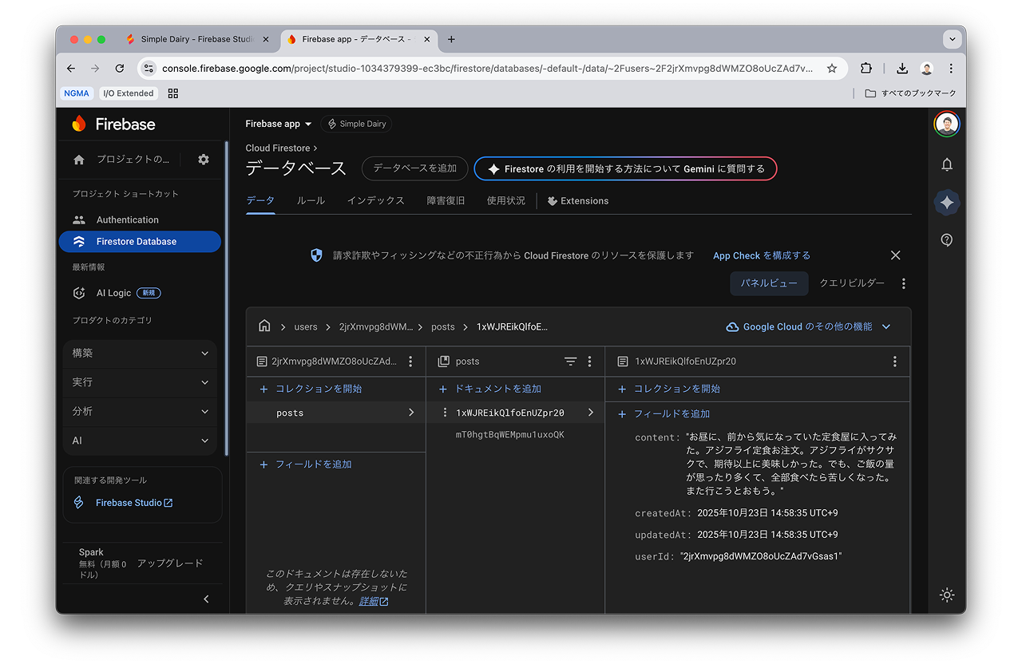Click the Gemini sparkle assistant icon

coord(947,202)
